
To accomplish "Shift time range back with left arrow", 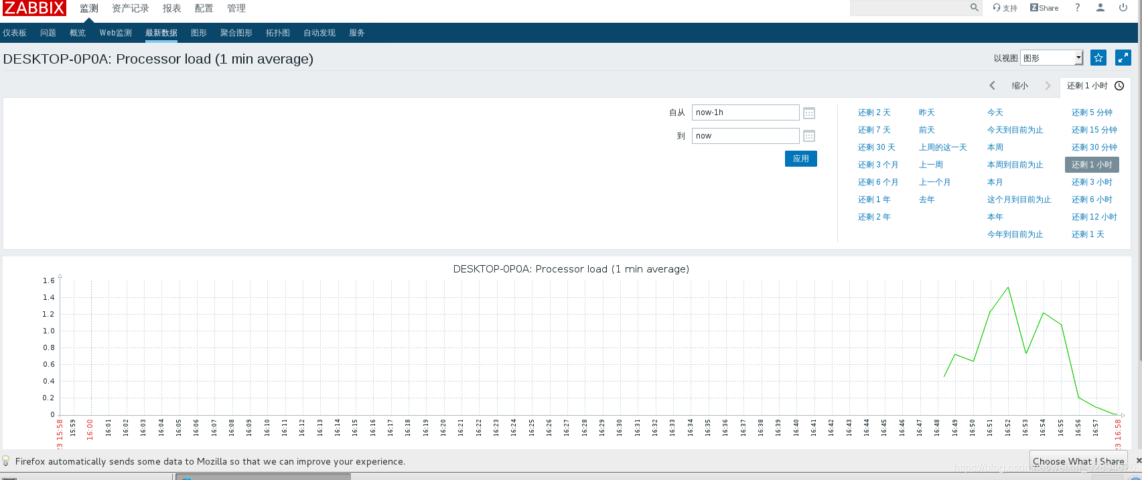I will 993,86.
